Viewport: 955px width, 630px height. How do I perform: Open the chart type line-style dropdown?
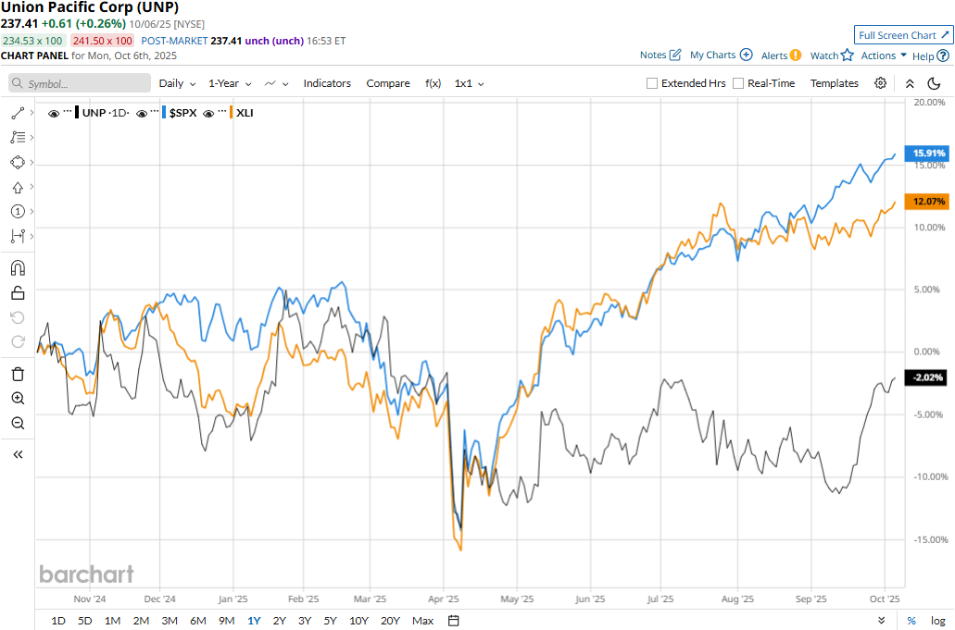point(277,83)
